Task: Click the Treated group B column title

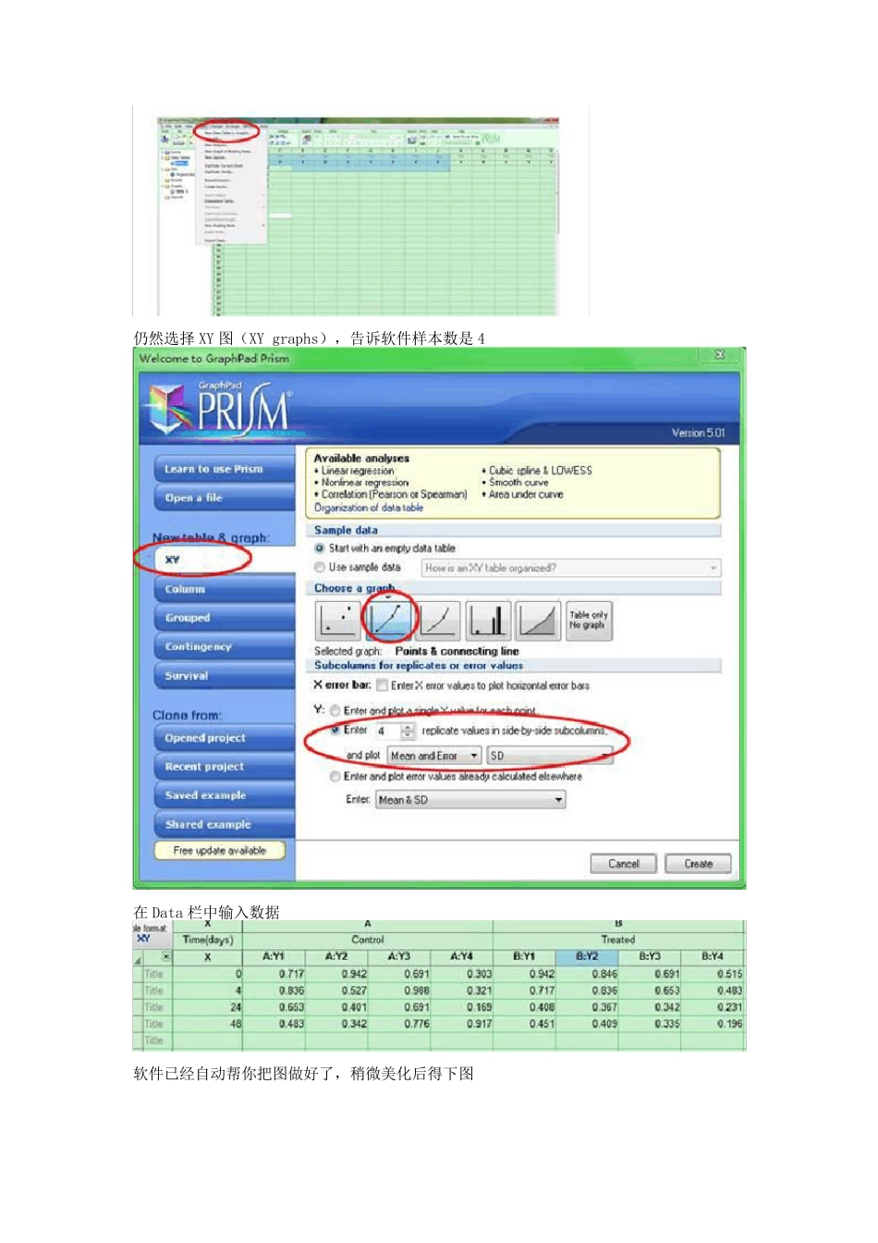Action: [x=618, y=940]
